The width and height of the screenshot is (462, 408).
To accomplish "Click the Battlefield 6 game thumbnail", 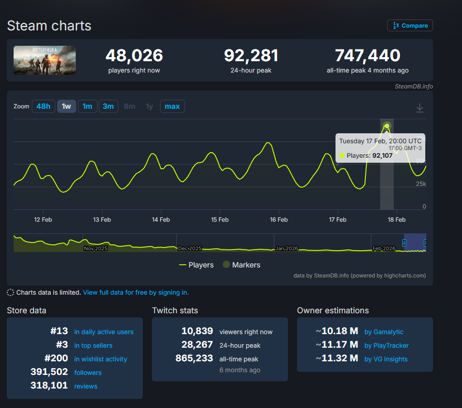I will [x=44, y=60].
